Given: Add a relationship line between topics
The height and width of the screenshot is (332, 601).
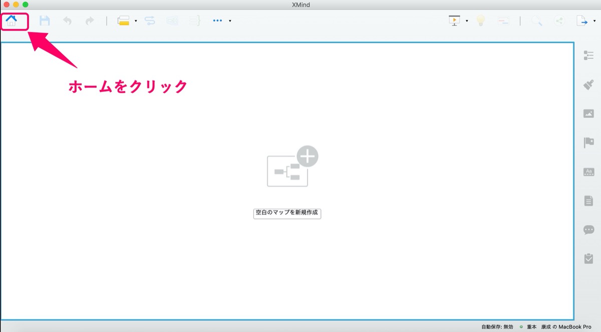Looking at the screenshot, I should click(150, 20).
